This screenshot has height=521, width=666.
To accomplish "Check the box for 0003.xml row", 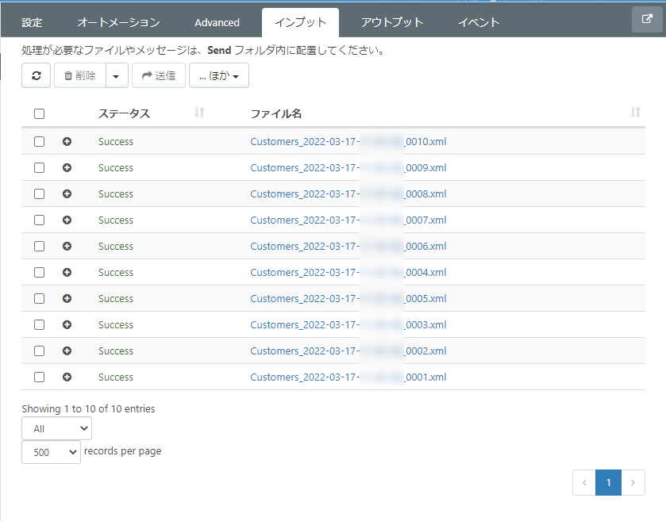I will click(x=39, y=324).
